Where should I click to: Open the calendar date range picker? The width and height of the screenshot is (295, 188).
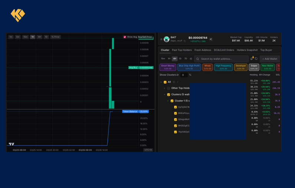(x=191, y=59)
